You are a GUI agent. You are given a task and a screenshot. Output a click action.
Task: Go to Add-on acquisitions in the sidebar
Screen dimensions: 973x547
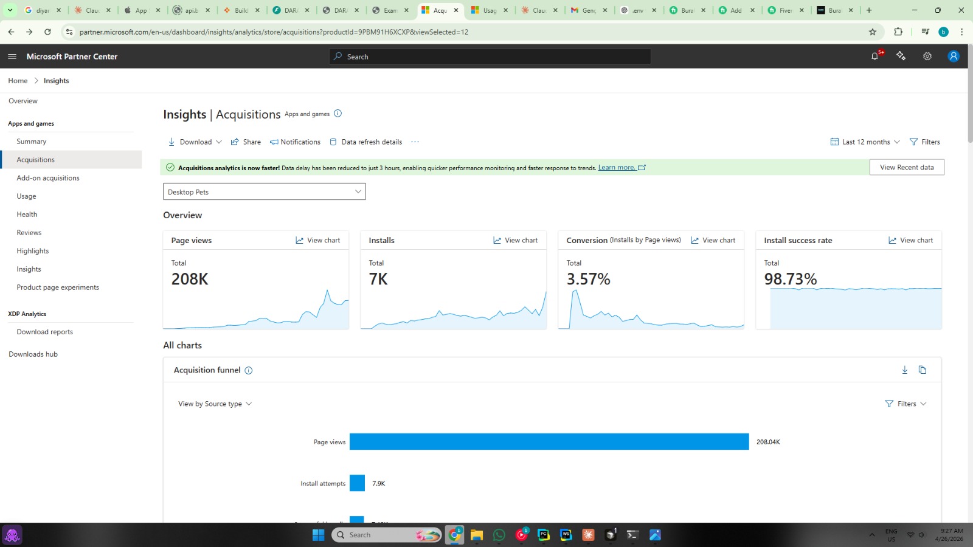click(x=48, y=178)
